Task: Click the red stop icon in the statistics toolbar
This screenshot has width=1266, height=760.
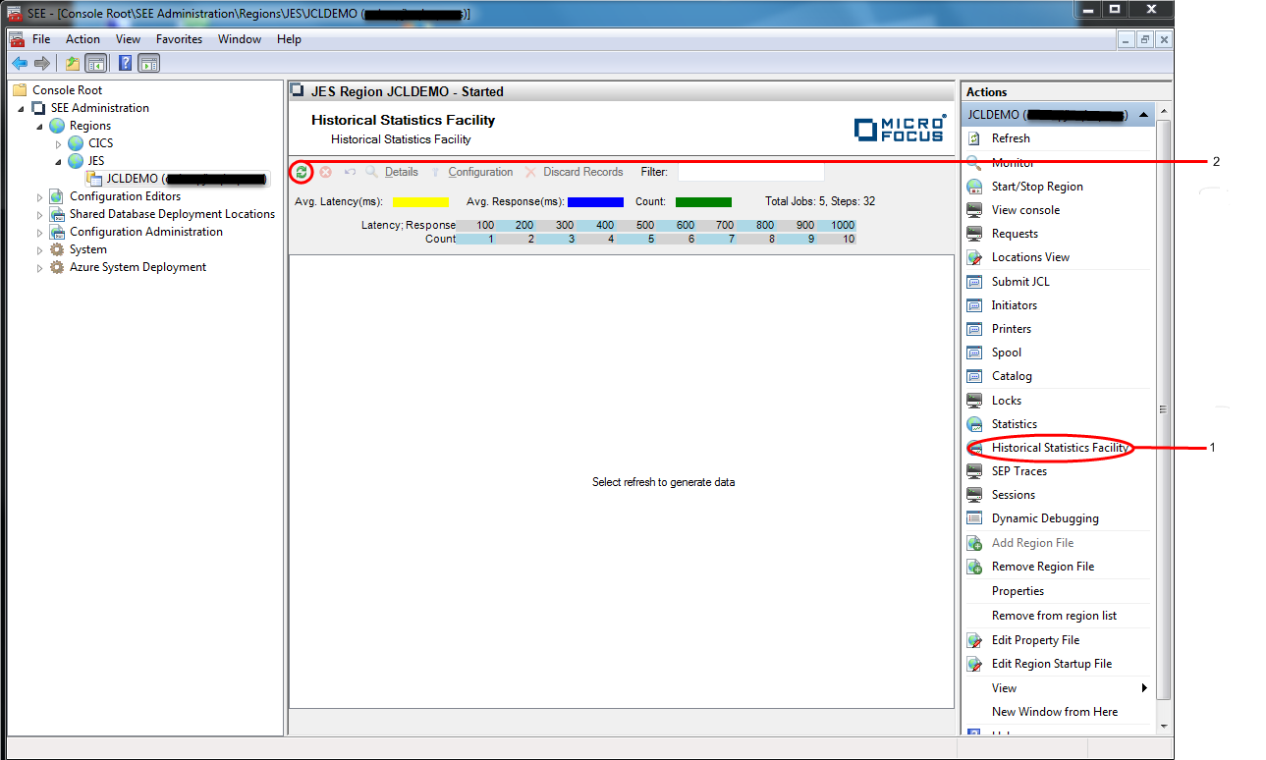Action: click(x=325, y=172)
